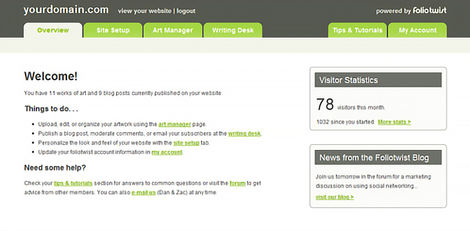Click the News from the Foliotwist Blog header

click(378, 158)
